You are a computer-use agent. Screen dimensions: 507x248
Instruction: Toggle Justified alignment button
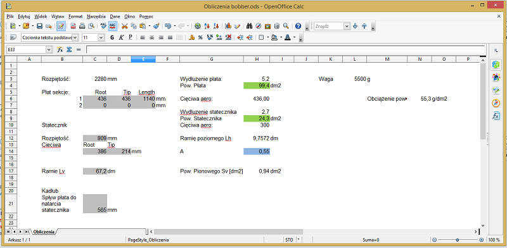[x=170, y=37]
